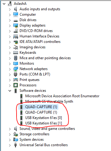Screen dimensions: 111x151
Task: Expand the Network adapters category
Action: click(10, 69)
